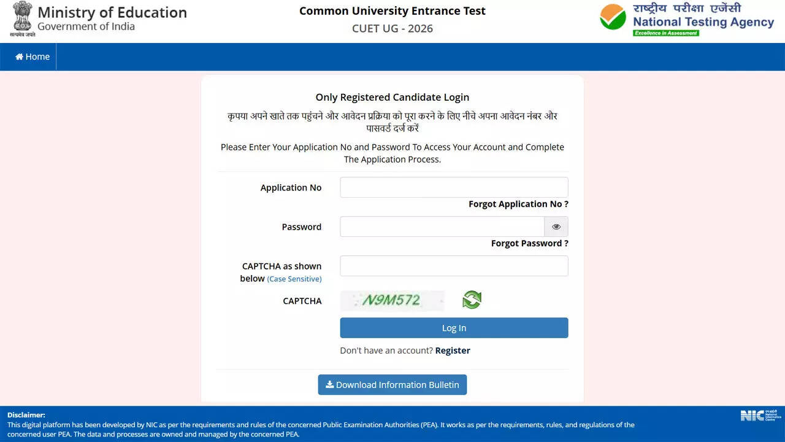Select the CAPTCHA entry field
785x442 pixels.
(x=454, y=266)
